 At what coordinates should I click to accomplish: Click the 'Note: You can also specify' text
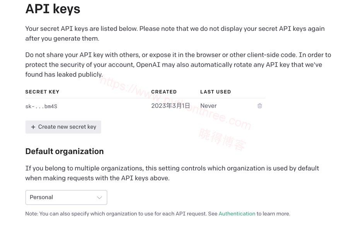(x=158, y=214)
